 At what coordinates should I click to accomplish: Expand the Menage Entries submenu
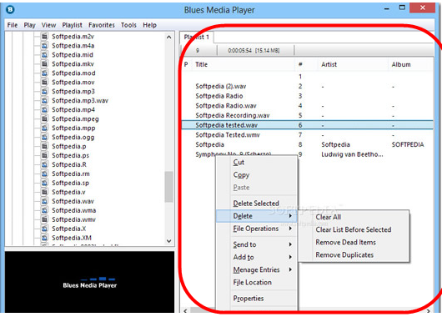(x=257, y=269)
